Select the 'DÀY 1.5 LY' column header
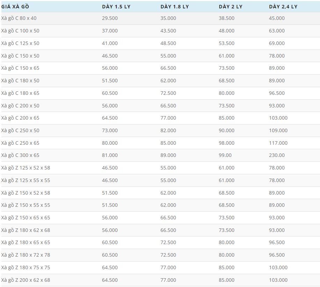 tap(116, 7)
